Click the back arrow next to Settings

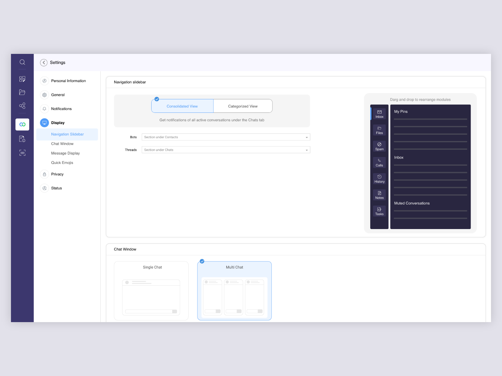[x=44, y=62]
